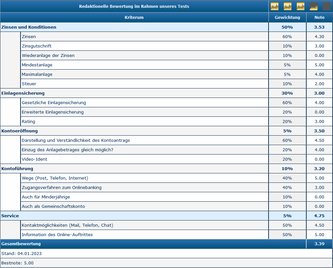This screenshot has height=268, width=333.
Task: Click the 40% weighting in Zugangsverfahren row
Action: tap(287, 188)
